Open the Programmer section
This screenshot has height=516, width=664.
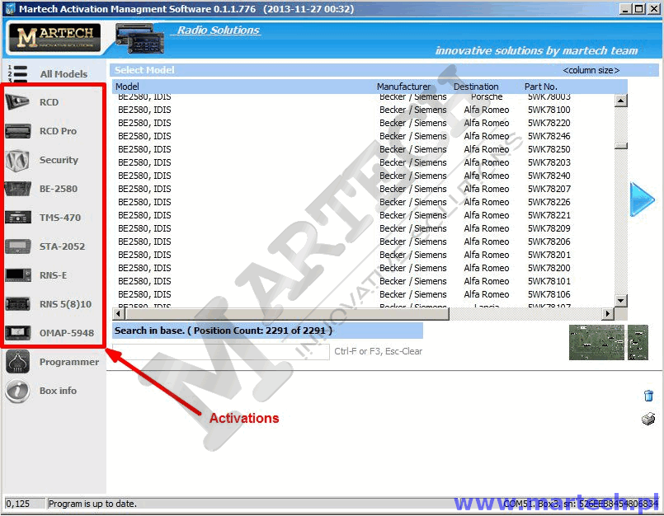69,362
